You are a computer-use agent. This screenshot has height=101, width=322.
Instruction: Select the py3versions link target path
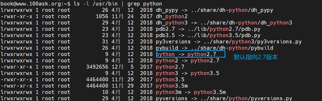[x=251, y=42]
